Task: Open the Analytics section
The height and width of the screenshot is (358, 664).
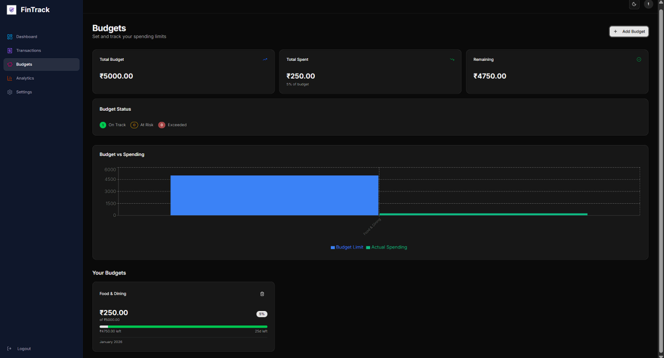Action: click(x=25, y=78)
